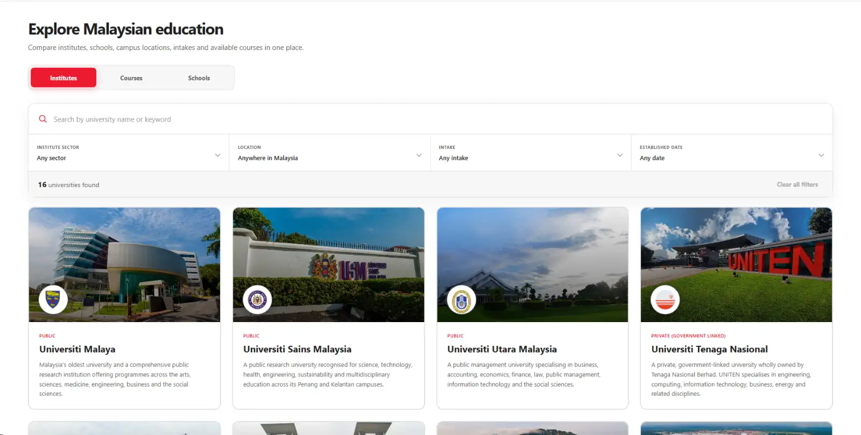Click the PRIVATE (GOVERNMENT LINKED) label
This screenshot has height=435, width=861.
(688, 336)
